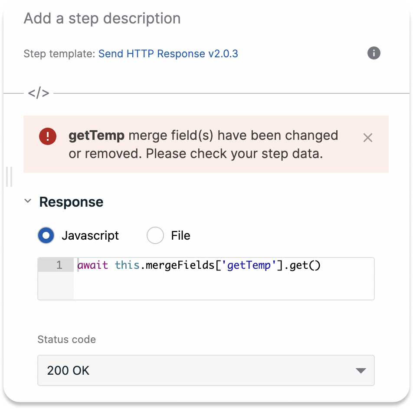Collapse the Response section chevron
This screenshot has height=409, width=413.
(x=28, y=201)
